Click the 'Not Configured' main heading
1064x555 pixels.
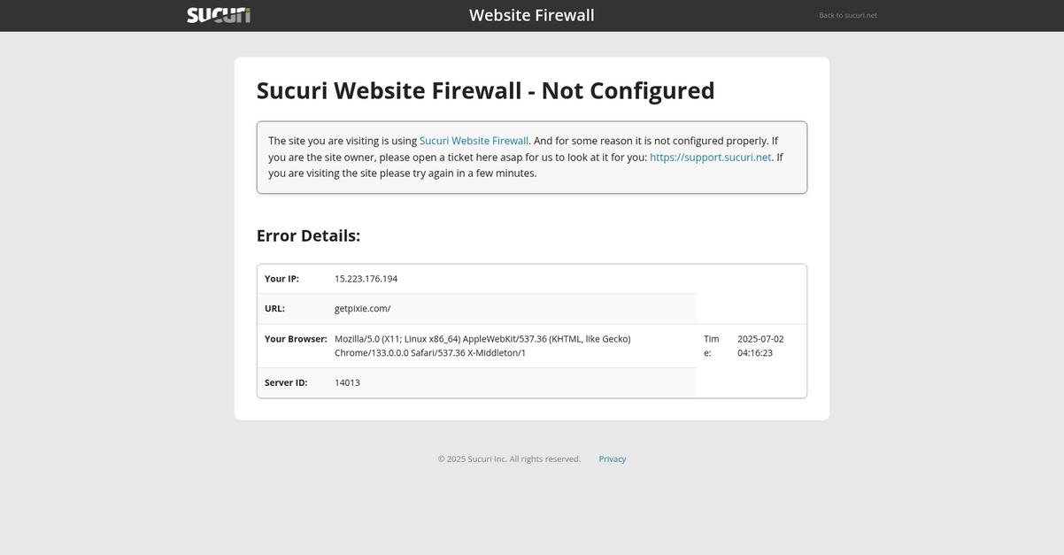point(486,90)
